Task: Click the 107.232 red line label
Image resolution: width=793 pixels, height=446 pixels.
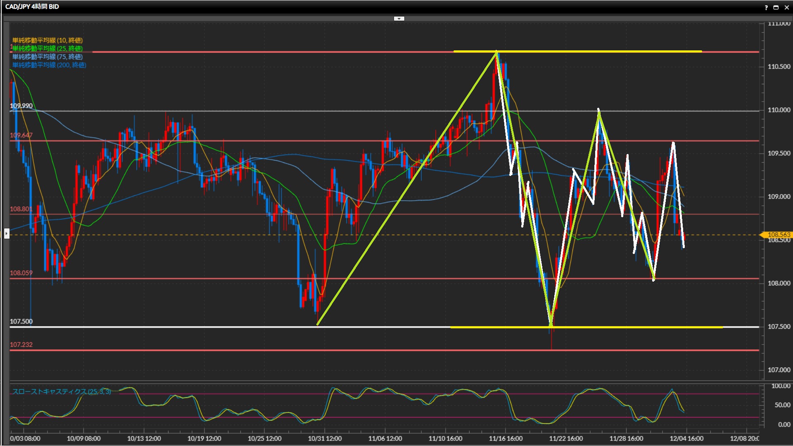Action: point(21,344)
